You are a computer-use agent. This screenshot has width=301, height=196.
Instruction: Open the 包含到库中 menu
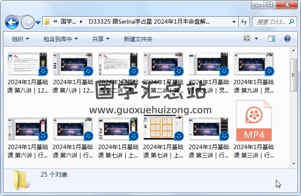(x=61, y=39)
